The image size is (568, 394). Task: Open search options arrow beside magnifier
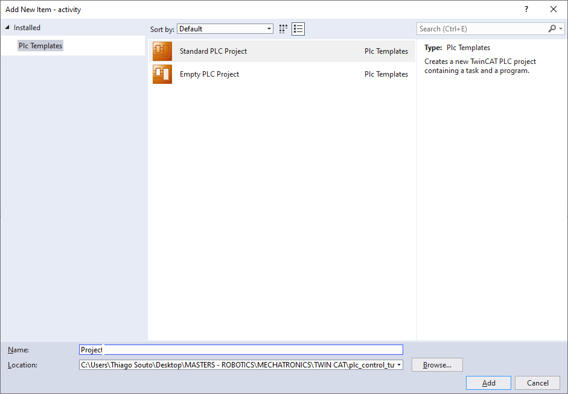coord(561,29)
